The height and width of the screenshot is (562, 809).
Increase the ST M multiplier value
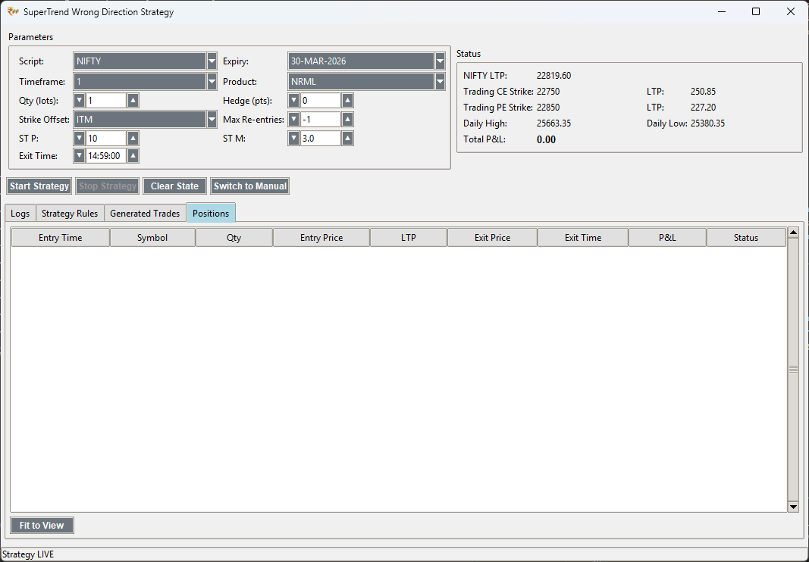(x=347, y=138)
